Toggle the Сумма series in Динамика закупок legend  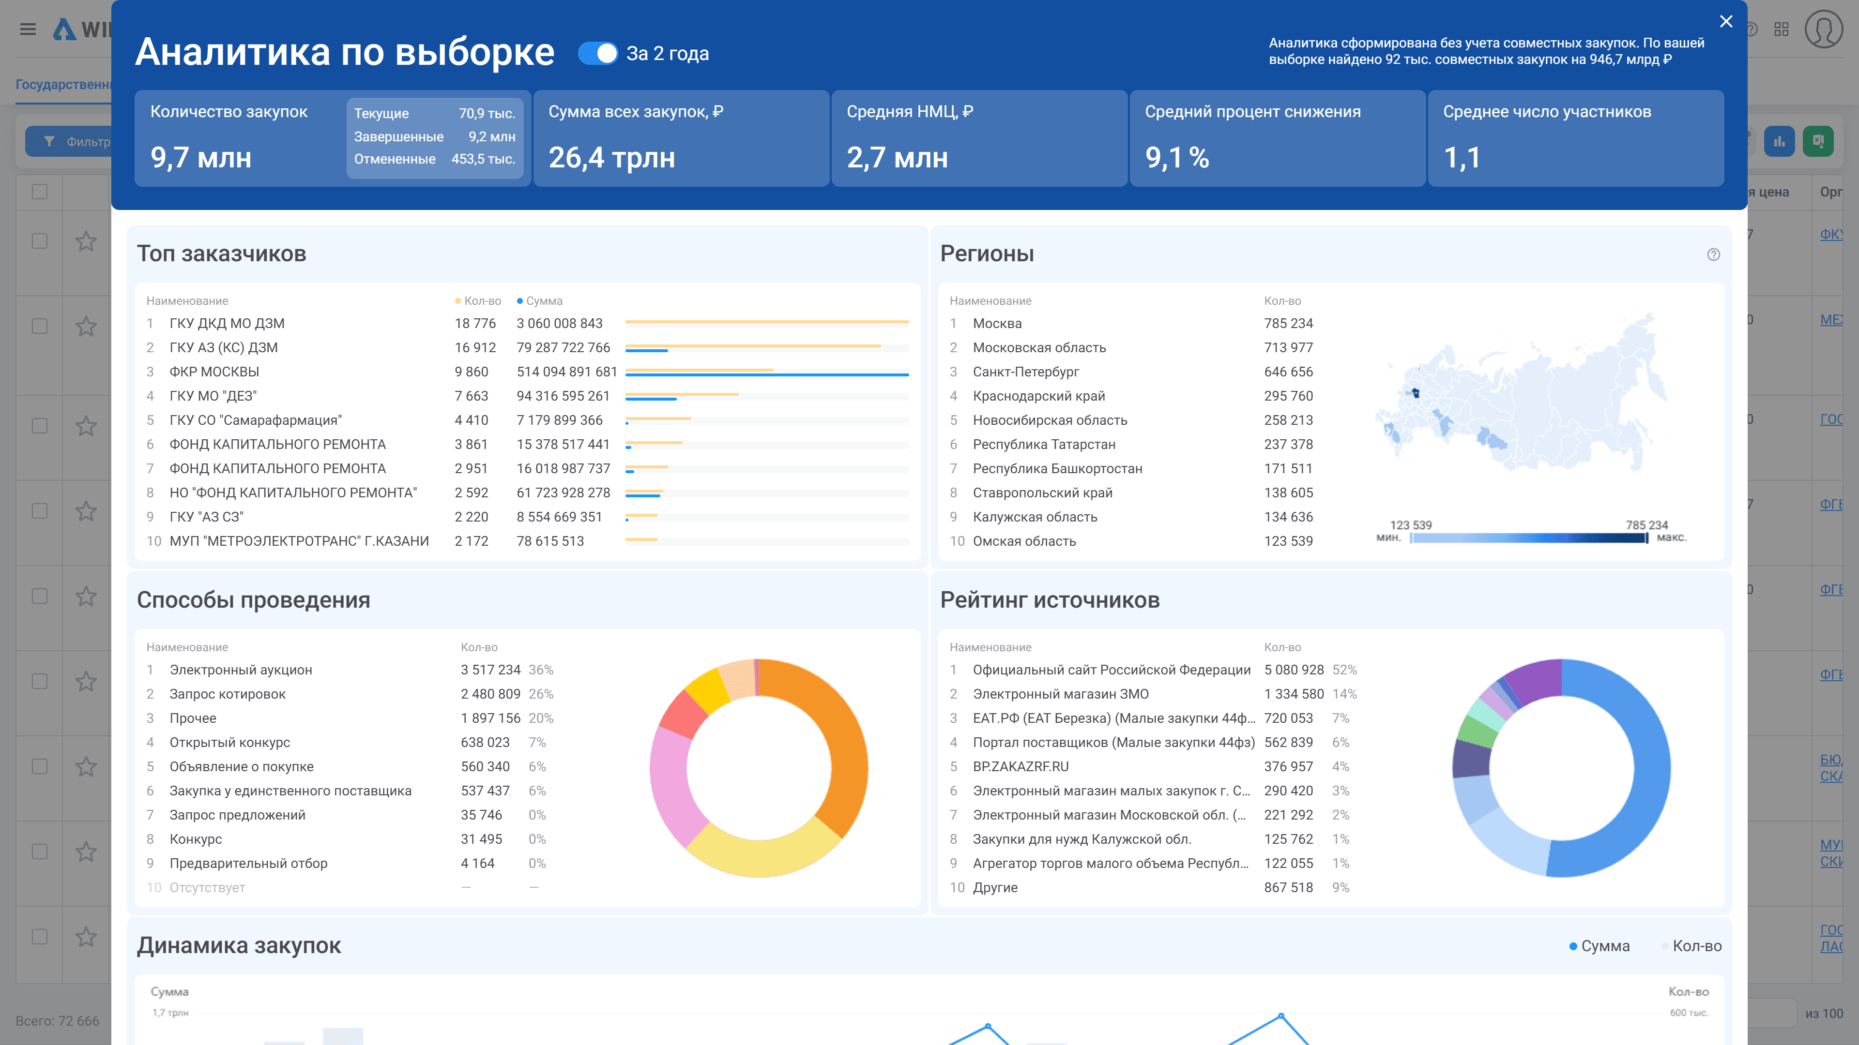coord(1599,945)
